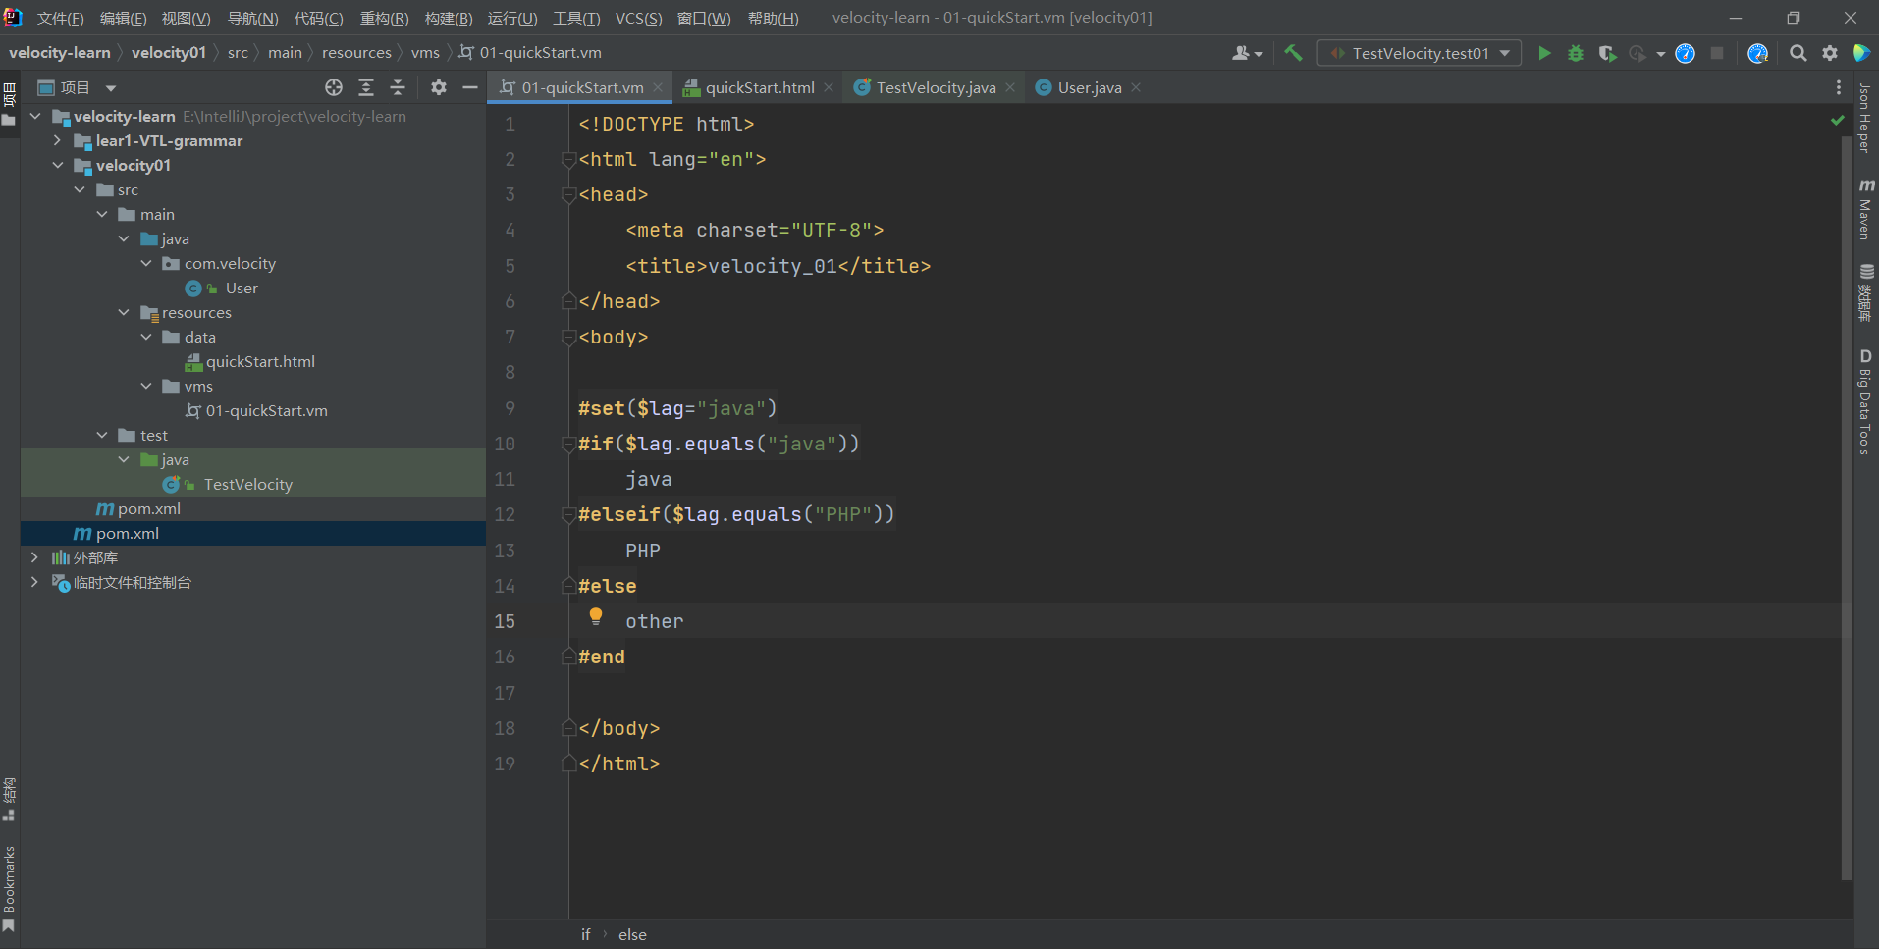The width and height of the screenshot is (1879, 949).
Task: Open Bookmarks tool window
Action: (9, 888)
